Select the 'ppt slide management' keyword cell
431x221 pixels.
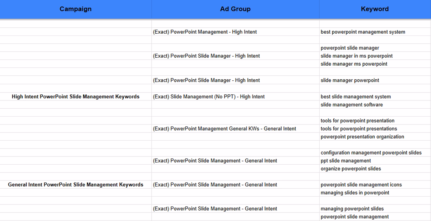tap(346, 160)
